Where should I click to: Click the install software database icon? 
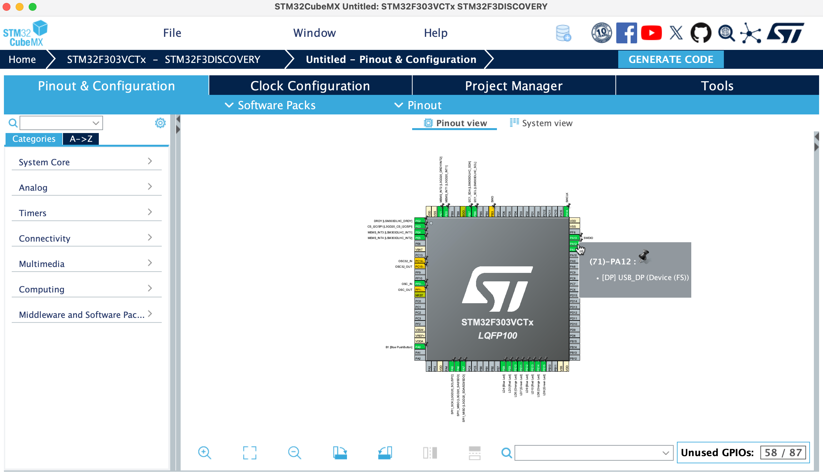coord(564,33)
